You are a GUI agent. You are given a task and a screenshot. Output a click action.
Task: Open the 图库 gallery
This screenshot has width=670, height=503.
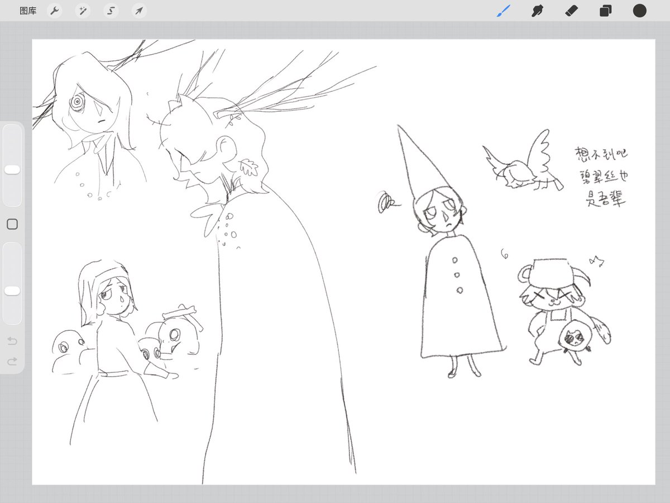click(x=28, y=11)
